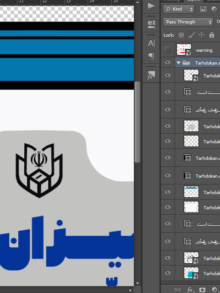
Task: Lock image pixels brush icon
Action: 192,35
